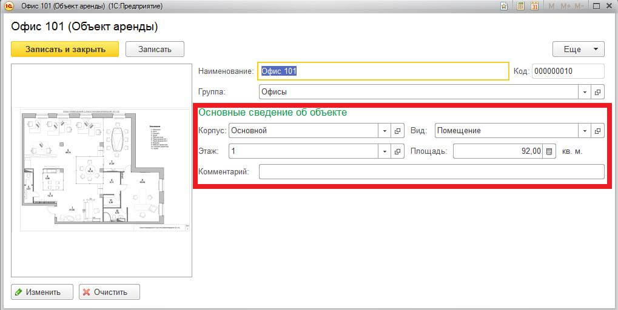Click the Записать button

click(155, 49)
